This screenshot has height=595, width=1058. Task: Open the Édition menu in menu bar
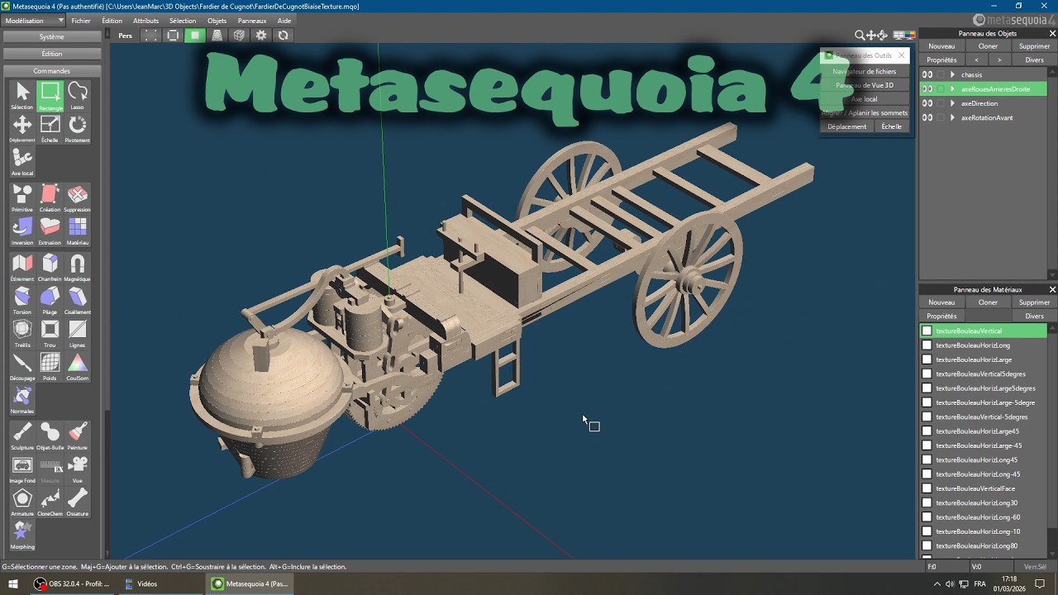coord(112,21)
